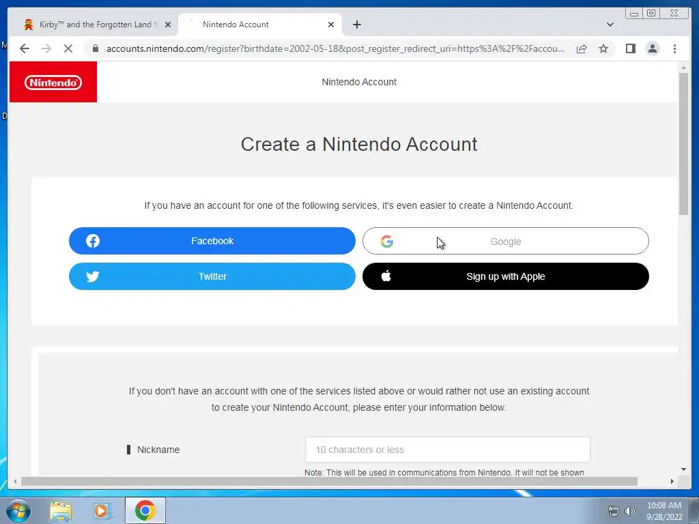Click the address bar URL
Viewport: 699px width, 524px height.
pyautogui.click(x=335, y=48)
